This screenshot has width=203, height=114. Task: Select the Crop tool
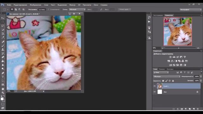(x=3, y=34)
